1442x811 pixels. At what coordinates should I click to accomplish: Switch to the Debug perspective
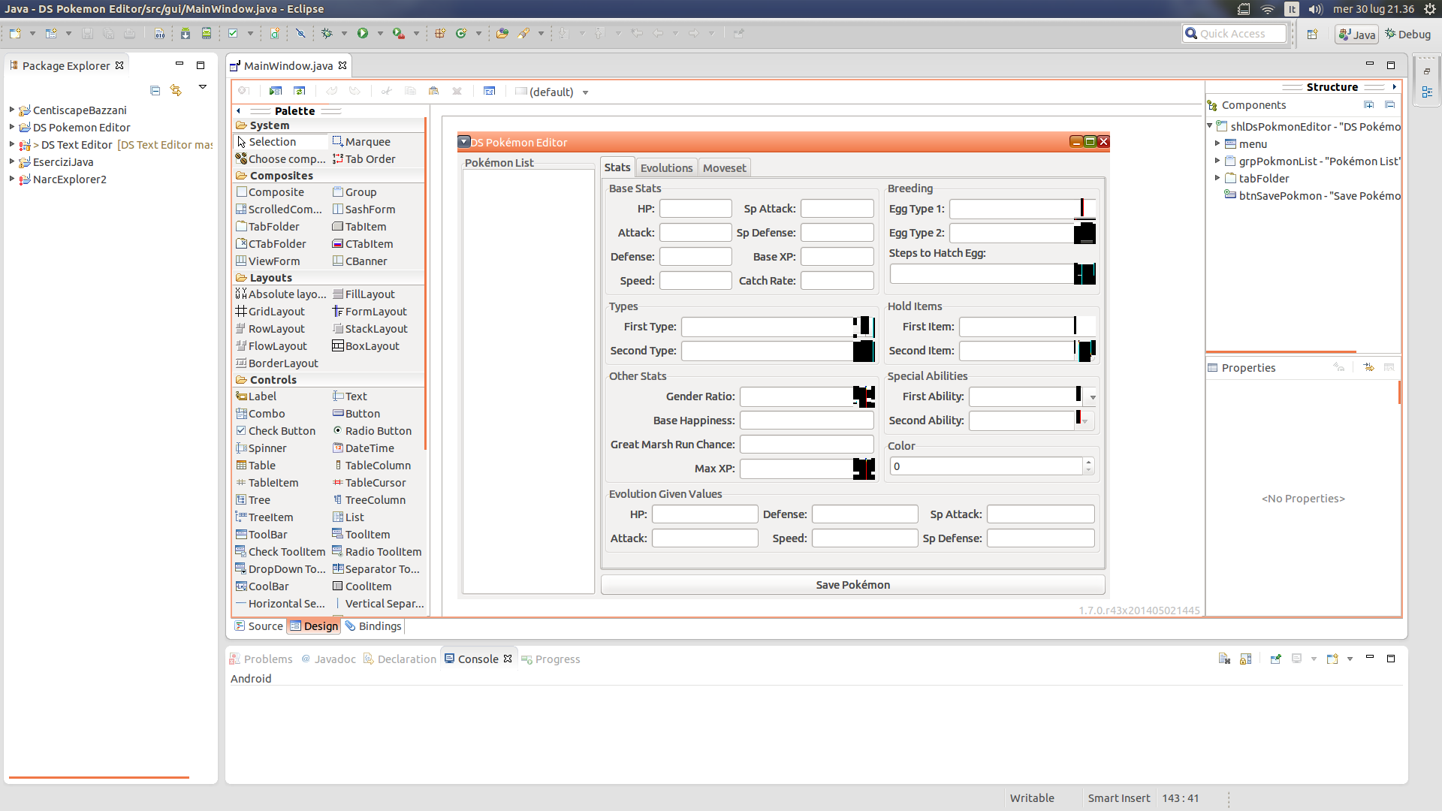click(x=1408, y=35)
